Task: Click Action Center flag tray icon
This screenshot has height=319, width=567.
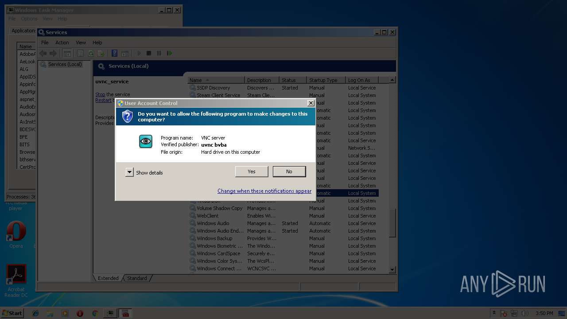Action: tap(504, 313)
